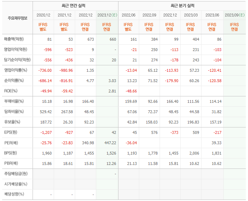Viewport: 248px width, 201px height.
Task: Click the 매출액(억원) row label
Action: tap(14, 39)
